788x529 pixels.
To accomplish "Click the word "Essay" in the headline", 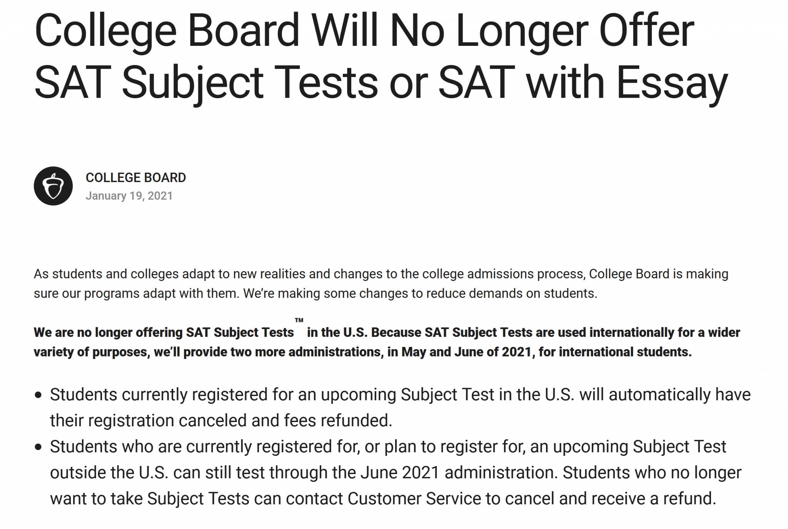I will tap(671, 83).
